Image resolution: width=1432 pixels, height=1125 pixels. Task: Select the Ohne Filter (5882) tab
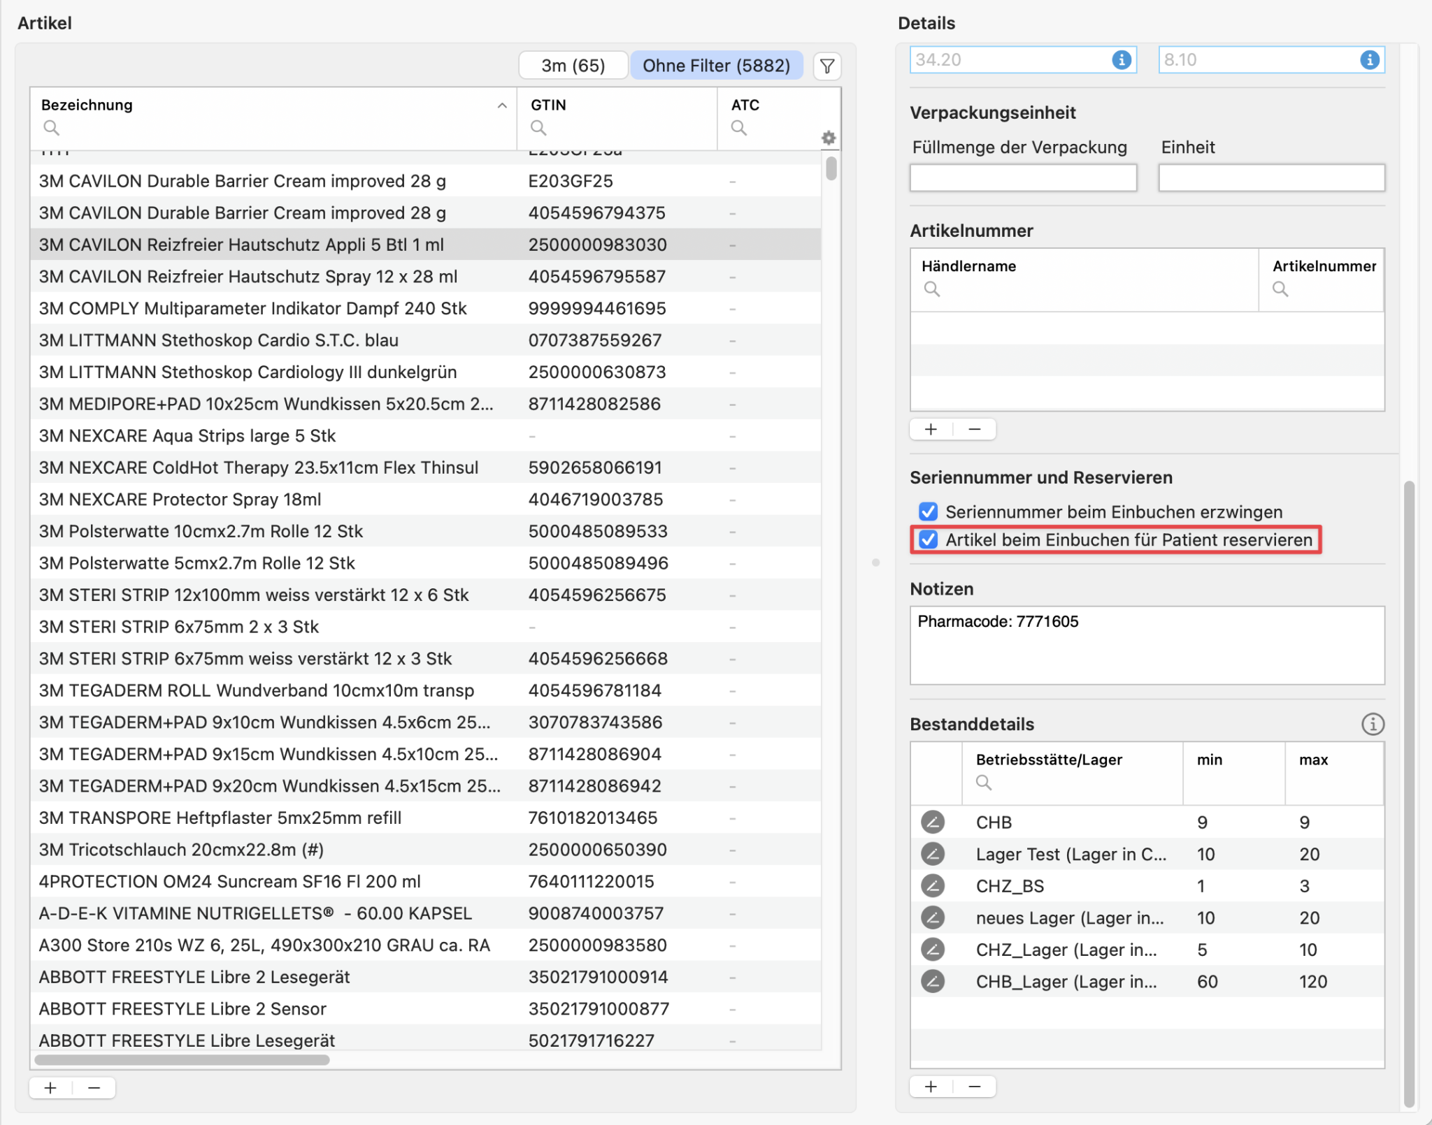[x=717, y=66]
